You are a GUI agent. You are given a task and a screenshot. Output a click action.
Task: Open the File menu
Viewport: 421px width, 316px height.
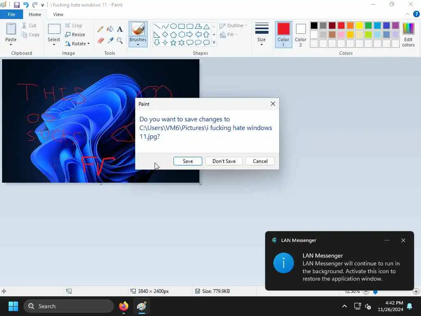12,14
